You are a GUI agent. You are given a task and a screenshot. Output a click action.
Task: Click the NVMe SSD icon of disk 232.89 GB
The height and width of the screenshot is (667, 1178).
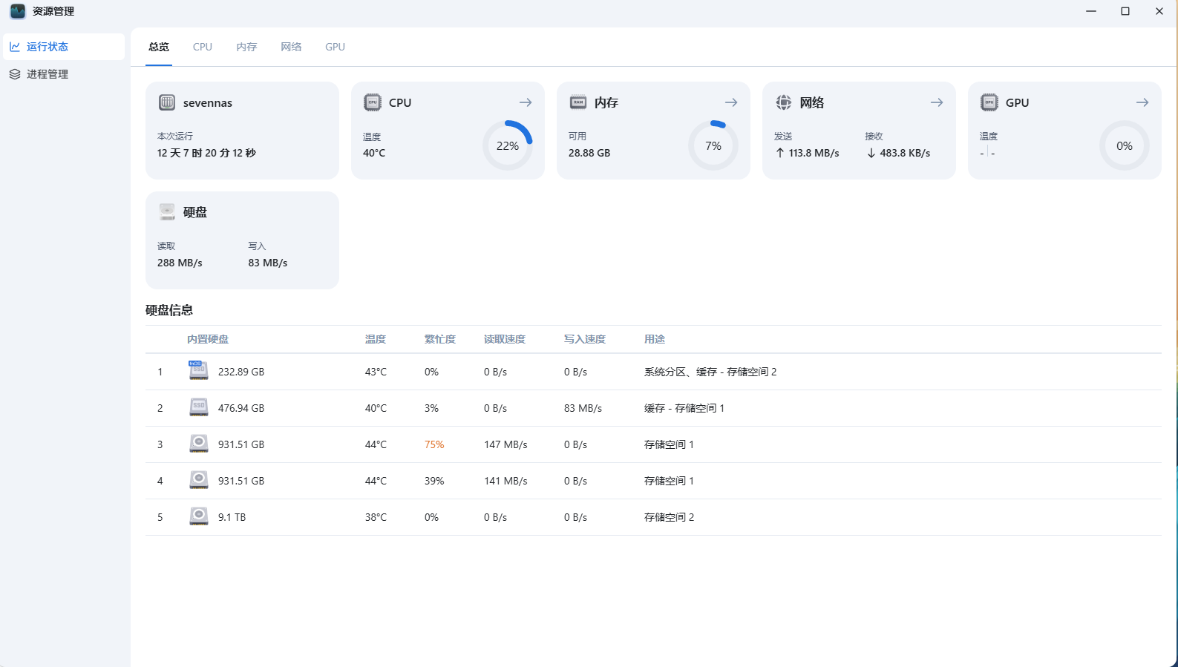pos(198,371)
